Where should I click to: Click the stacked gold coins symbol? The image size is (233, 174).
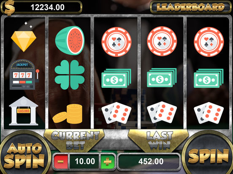[67, 113]
